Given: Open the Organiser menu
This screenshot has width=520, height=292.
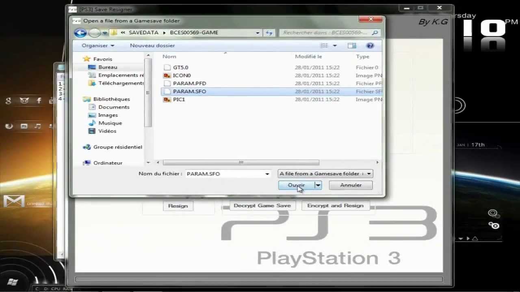Looking at the screenshot, I should pyautogui.click(x=98, y=45).
